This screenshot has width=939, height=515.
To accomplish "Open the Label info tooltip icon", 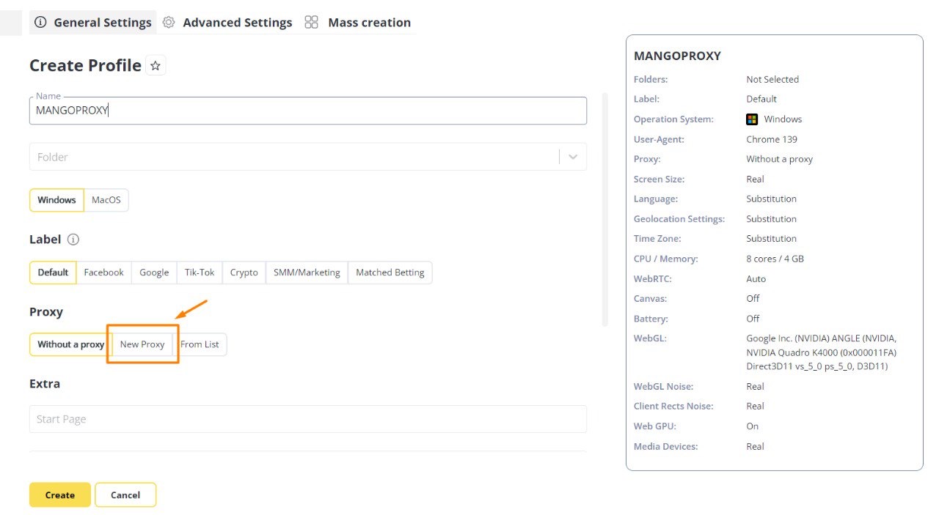I will (73, 240).
